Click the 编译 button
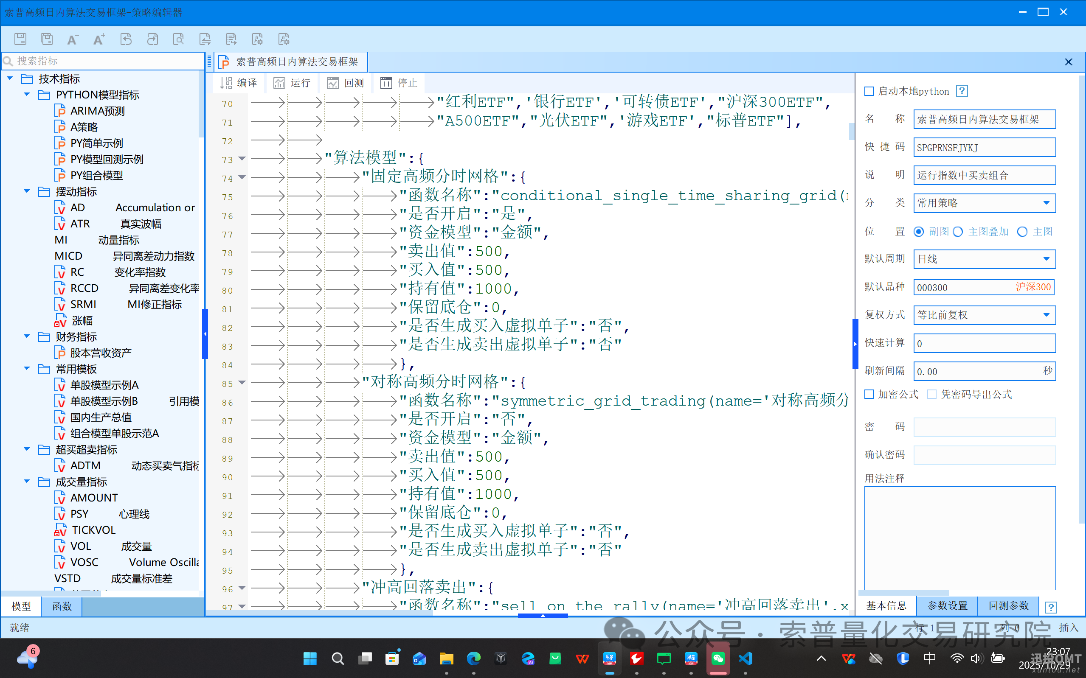Image resolution: width=1086 pixels, height=678 pixels. (239, 83)
